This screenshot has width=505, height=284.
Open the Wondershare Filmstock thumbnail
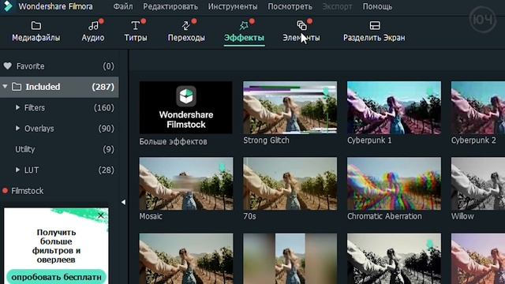(x=186, y=107)
